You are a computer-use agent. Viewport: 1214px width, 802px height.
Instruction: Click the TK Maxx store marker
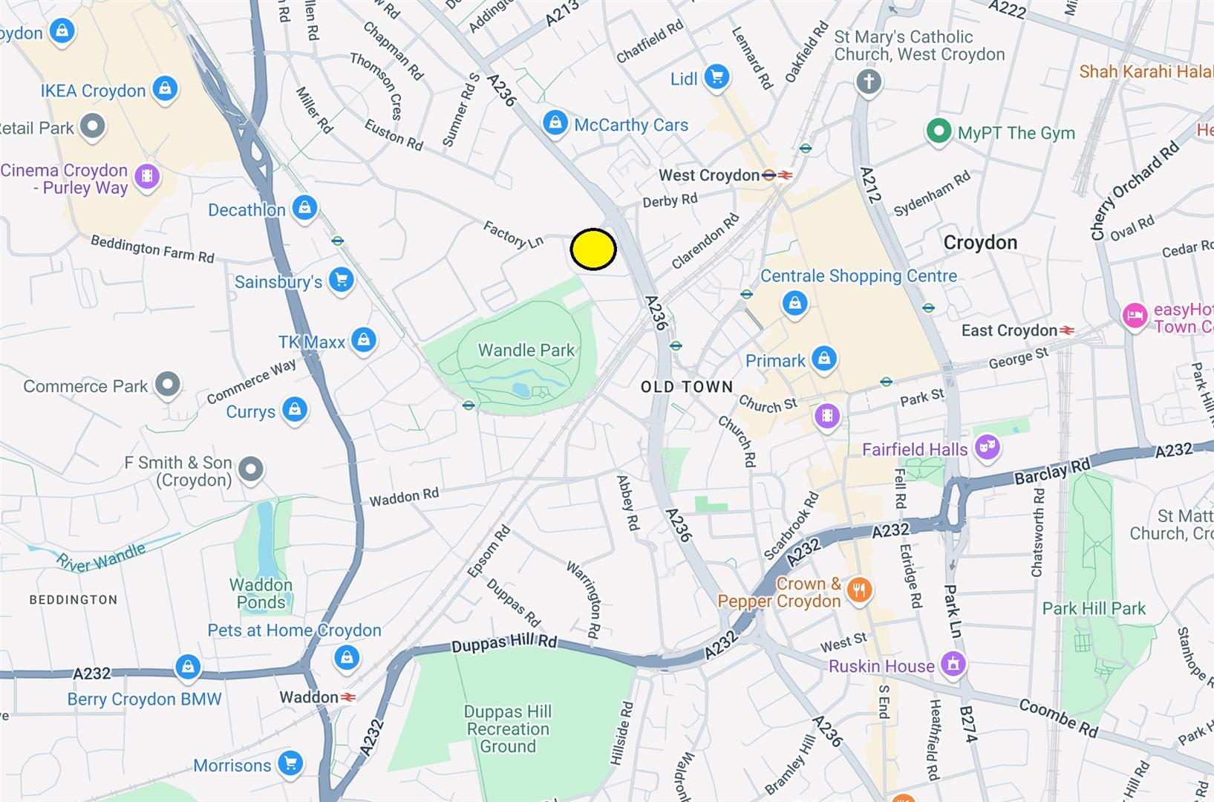point(363,341)
